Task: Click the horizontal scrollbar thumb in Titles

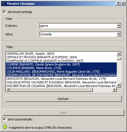Action: click(51, 89)
